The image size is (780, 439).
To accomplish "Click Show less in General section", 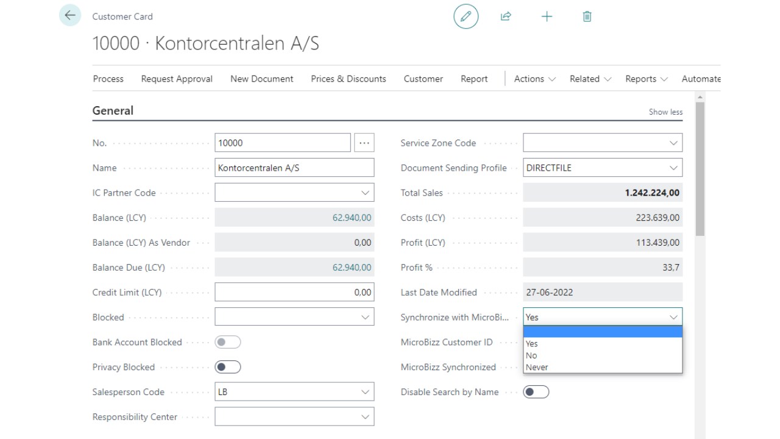I will click(665, 112).
